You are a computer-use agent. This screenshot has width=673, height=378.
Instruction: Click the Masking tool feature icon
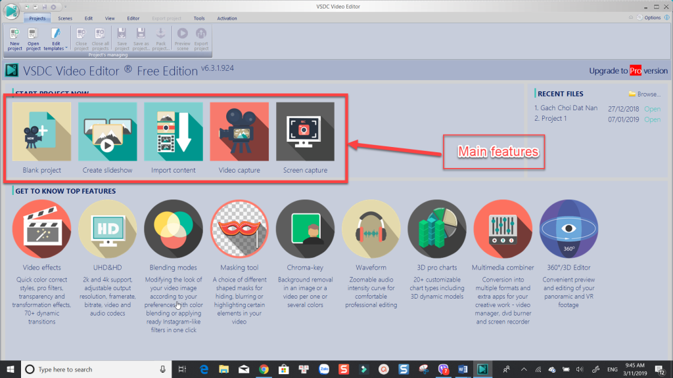pyautogui.click(x=239, y=229)
